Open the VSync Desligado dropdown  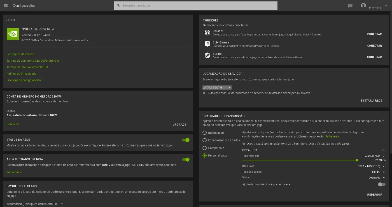point(377,178)
